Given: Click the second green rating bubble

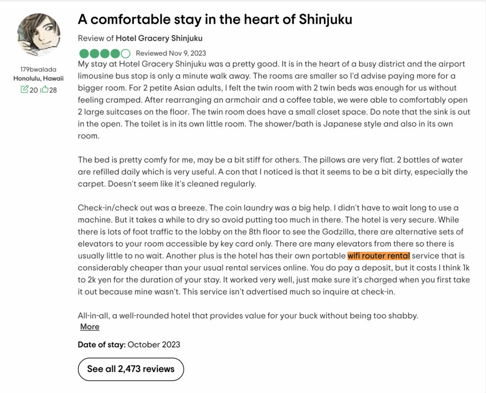Looking at the screenshot, I should (94, 54).
